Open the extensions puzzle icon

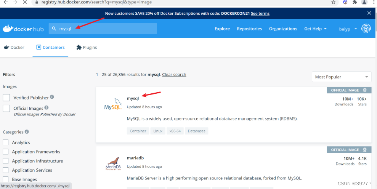[x=355, y=2]
